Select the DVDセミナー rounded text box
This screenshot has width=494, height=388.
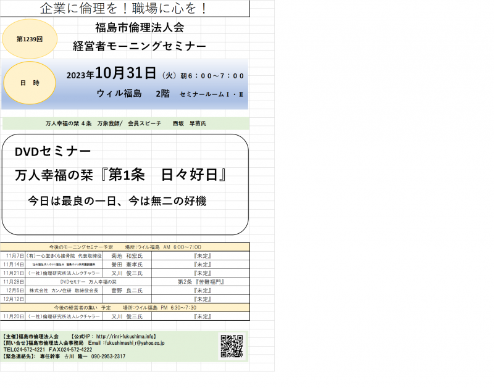pos(125,183)
